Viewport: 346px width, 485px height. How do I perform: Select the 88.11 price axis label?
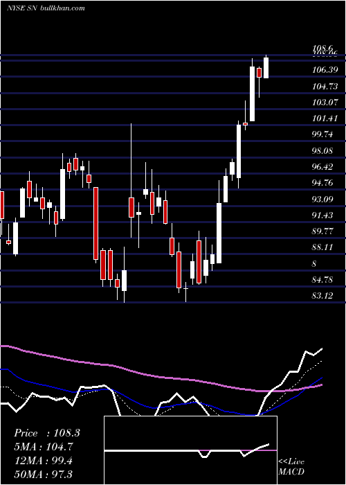[323, 247]
